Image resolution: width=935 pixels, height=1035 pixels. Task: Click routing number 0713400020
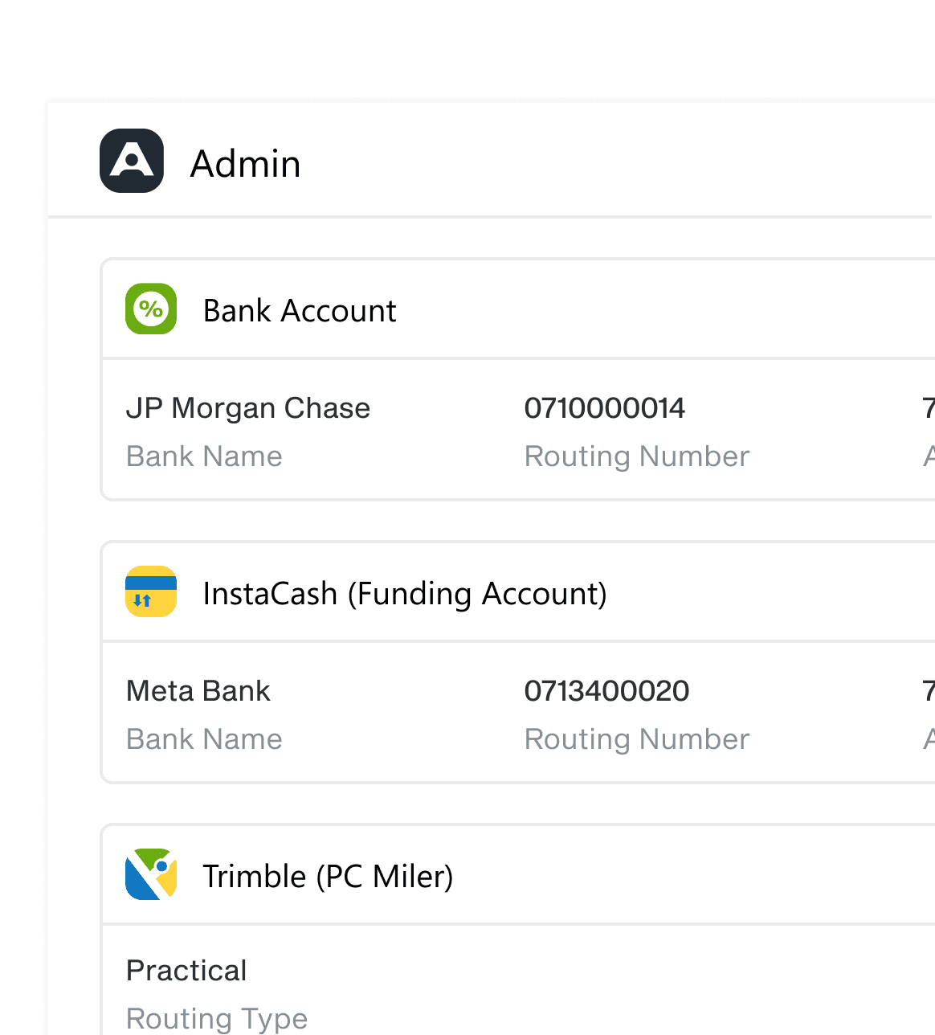click(606, 691)
